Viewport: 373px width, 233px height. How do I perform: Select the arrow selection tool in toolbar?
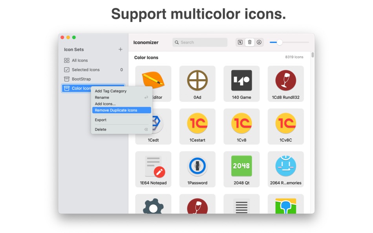[x=240, y=42]
